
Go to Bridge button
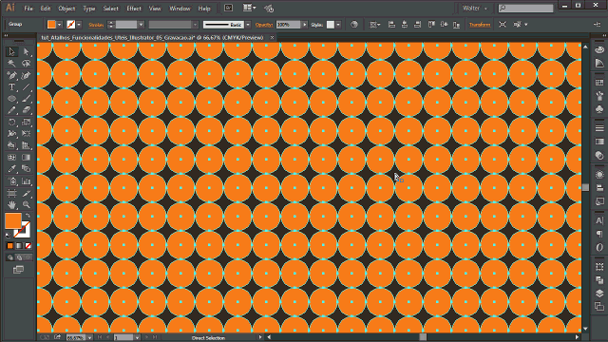pos(228,8)
